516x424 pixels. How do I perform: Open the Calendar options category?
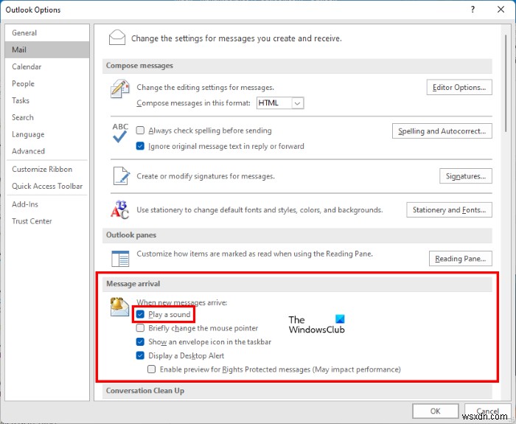(x=47, y=66)
